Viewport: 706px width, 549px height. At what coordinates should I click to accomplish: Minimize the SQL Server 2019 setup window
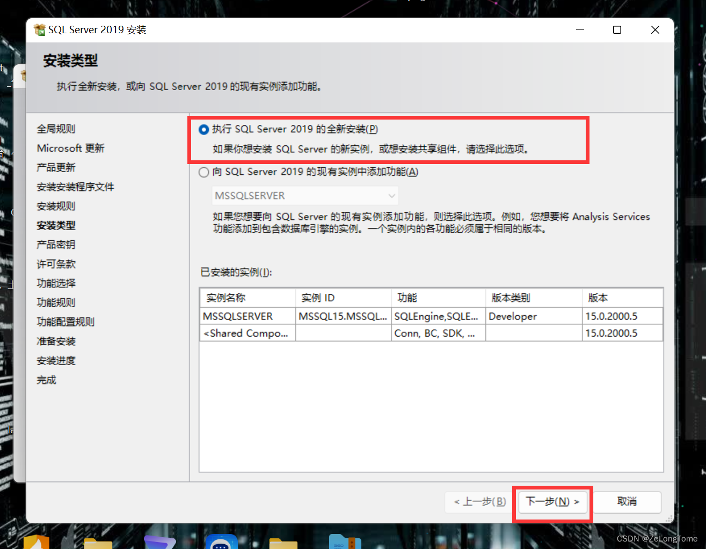click(580, 30)
